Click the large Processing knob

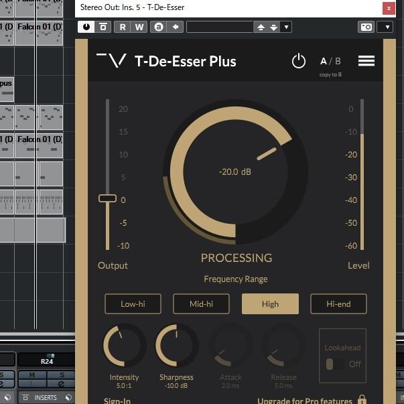(235, 172)
